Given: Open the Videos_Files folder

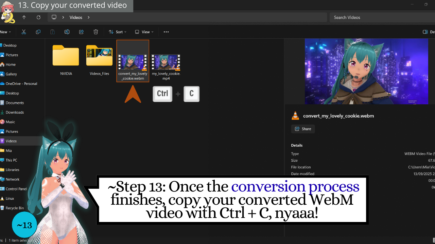Looking at the screenshot, I should [x=99, y=60].
